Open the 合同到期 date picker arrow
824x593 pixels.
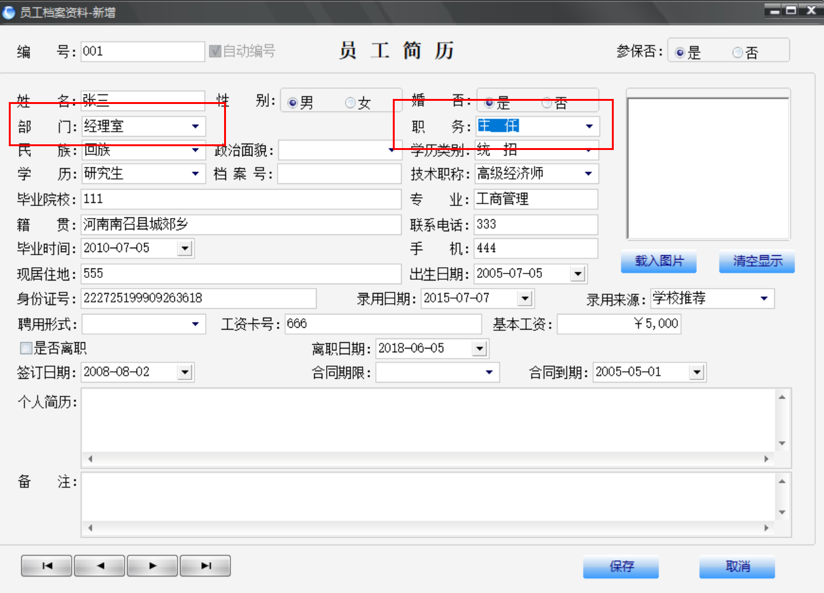[x=696, y=372]
